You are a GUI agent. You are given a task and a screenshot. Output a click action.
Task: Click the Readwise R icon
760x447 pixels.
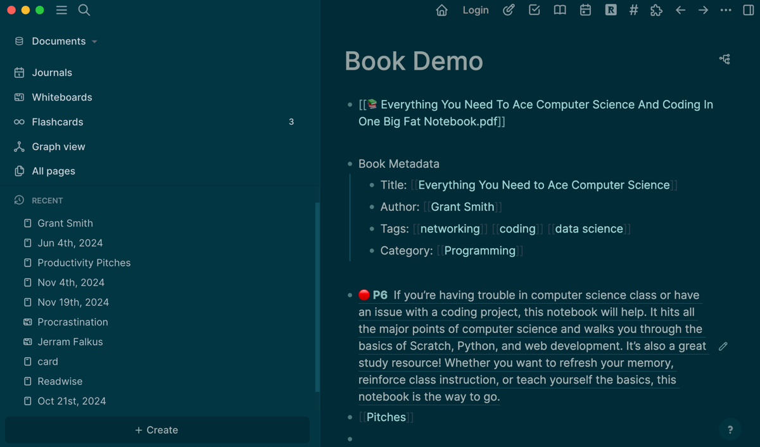[611, 10]
